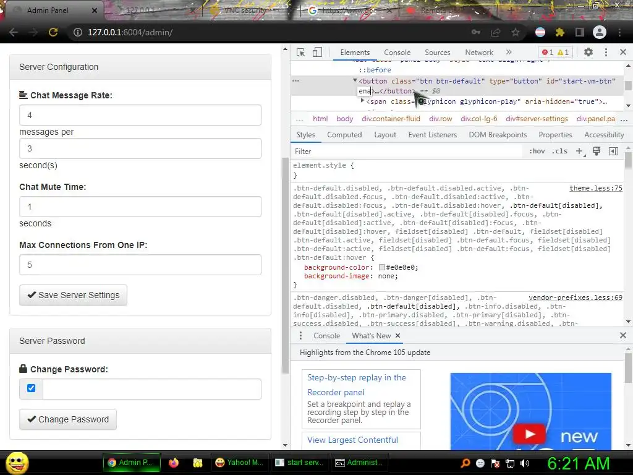Open the Computed styles tab
This screenshot has width=633, height=475.
tap(344, 135)
